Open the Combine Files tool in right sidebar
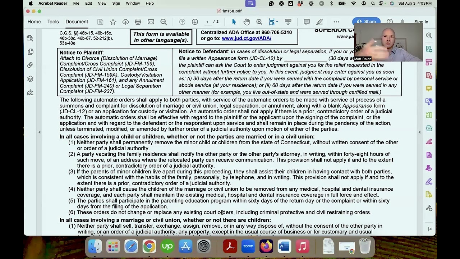The image size is (460, 259). [429, 102]
